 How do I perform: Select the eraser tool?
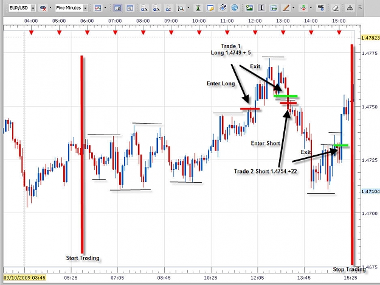[x=336, y=8]
